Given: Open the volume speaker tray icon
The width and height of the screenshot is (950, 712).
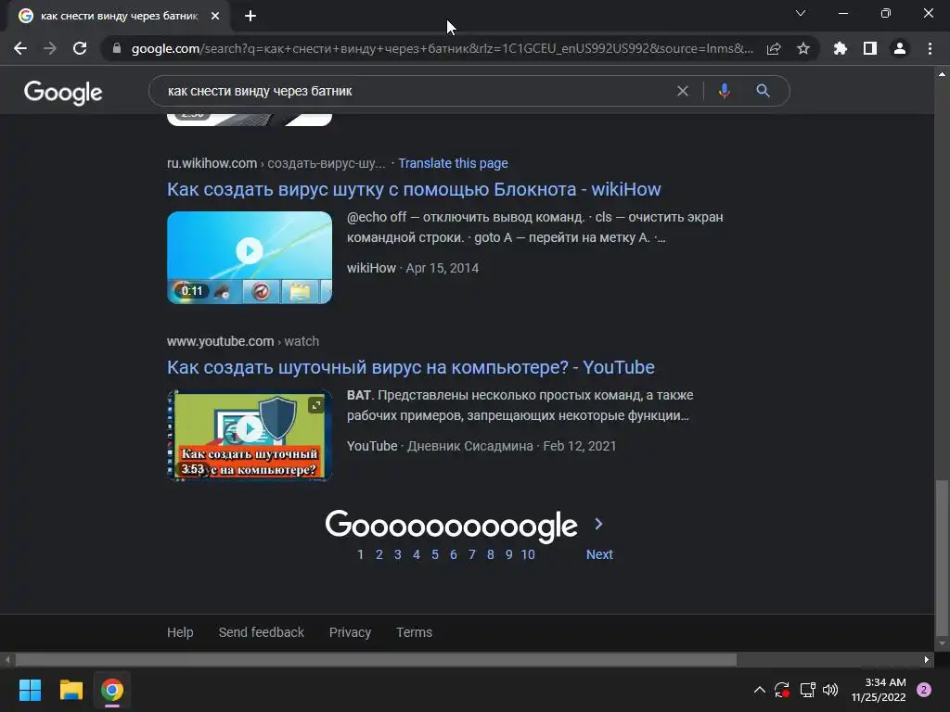Looking at the screenshot, I should pos(830,690).
